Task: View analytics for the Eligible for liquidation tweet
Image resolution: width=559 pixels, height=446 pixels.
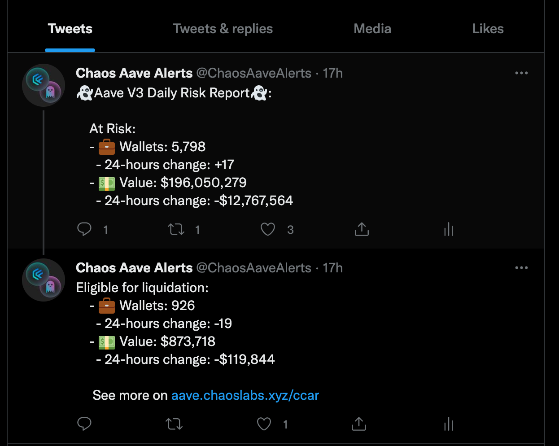Action: click(449, 424)
